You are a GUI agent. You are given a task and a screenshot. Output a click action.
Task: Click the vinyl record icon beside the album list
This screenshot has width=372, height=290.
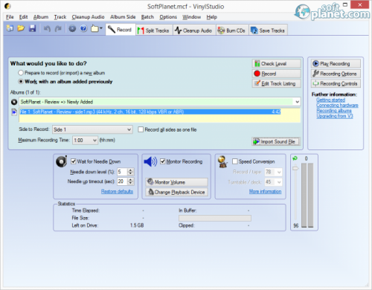click(14, 102)
